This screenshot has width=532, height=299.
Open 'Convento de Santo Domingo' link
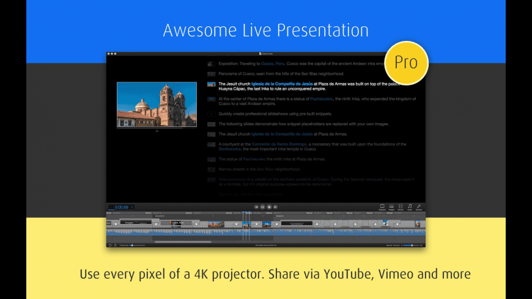(279, 144)
